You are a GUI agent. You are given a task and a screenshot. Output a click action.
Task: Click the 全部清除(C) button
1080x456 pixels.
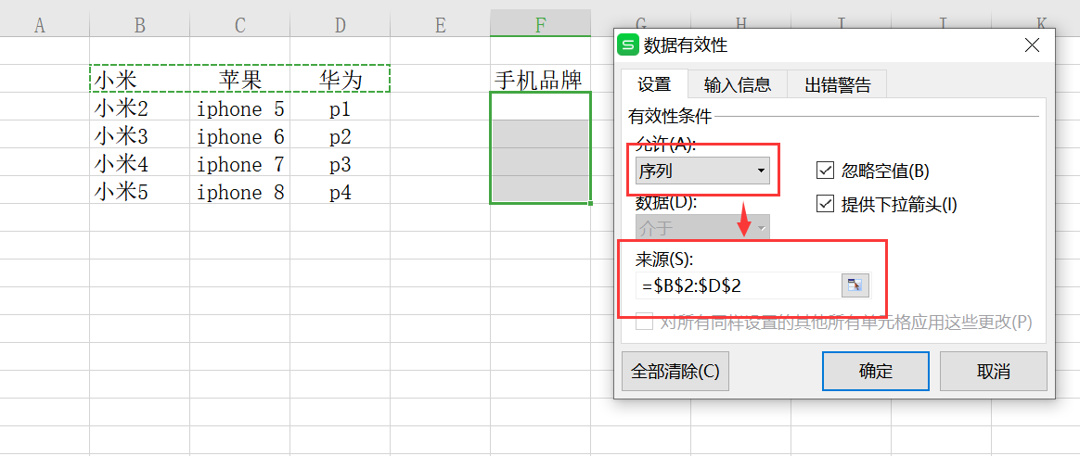[675, 372]
